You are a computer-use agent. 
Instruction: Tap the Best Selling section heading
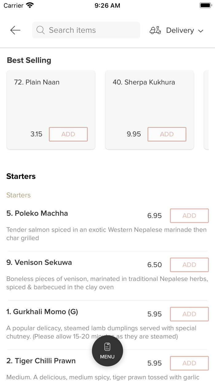(29, 60)
